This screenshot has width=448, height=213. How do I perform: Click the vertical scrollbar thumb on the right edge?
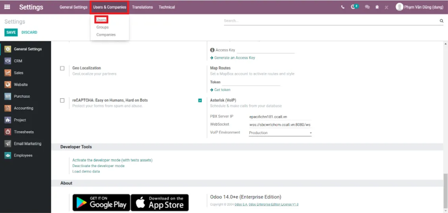click(x=445, y=191)
